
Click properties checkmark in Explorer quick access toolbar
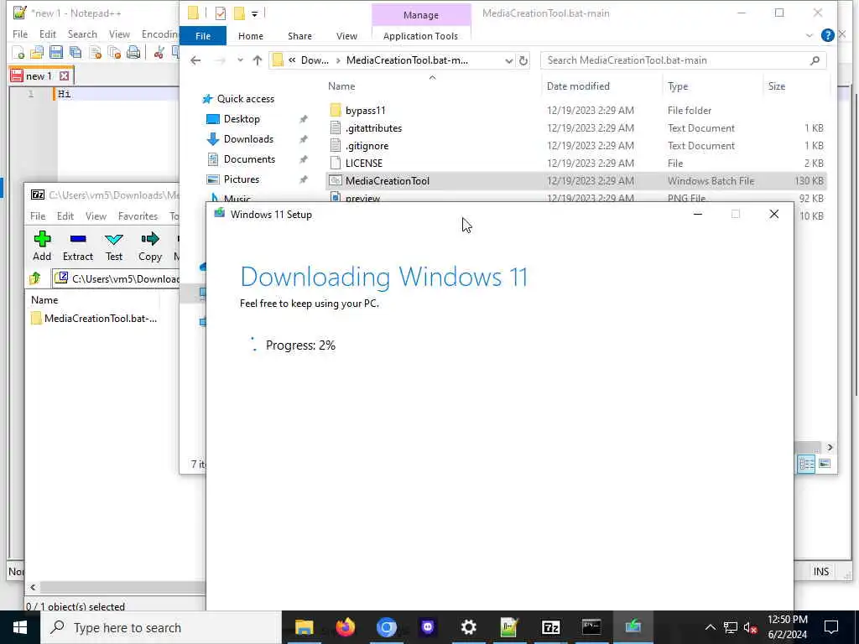click(221, 13)
